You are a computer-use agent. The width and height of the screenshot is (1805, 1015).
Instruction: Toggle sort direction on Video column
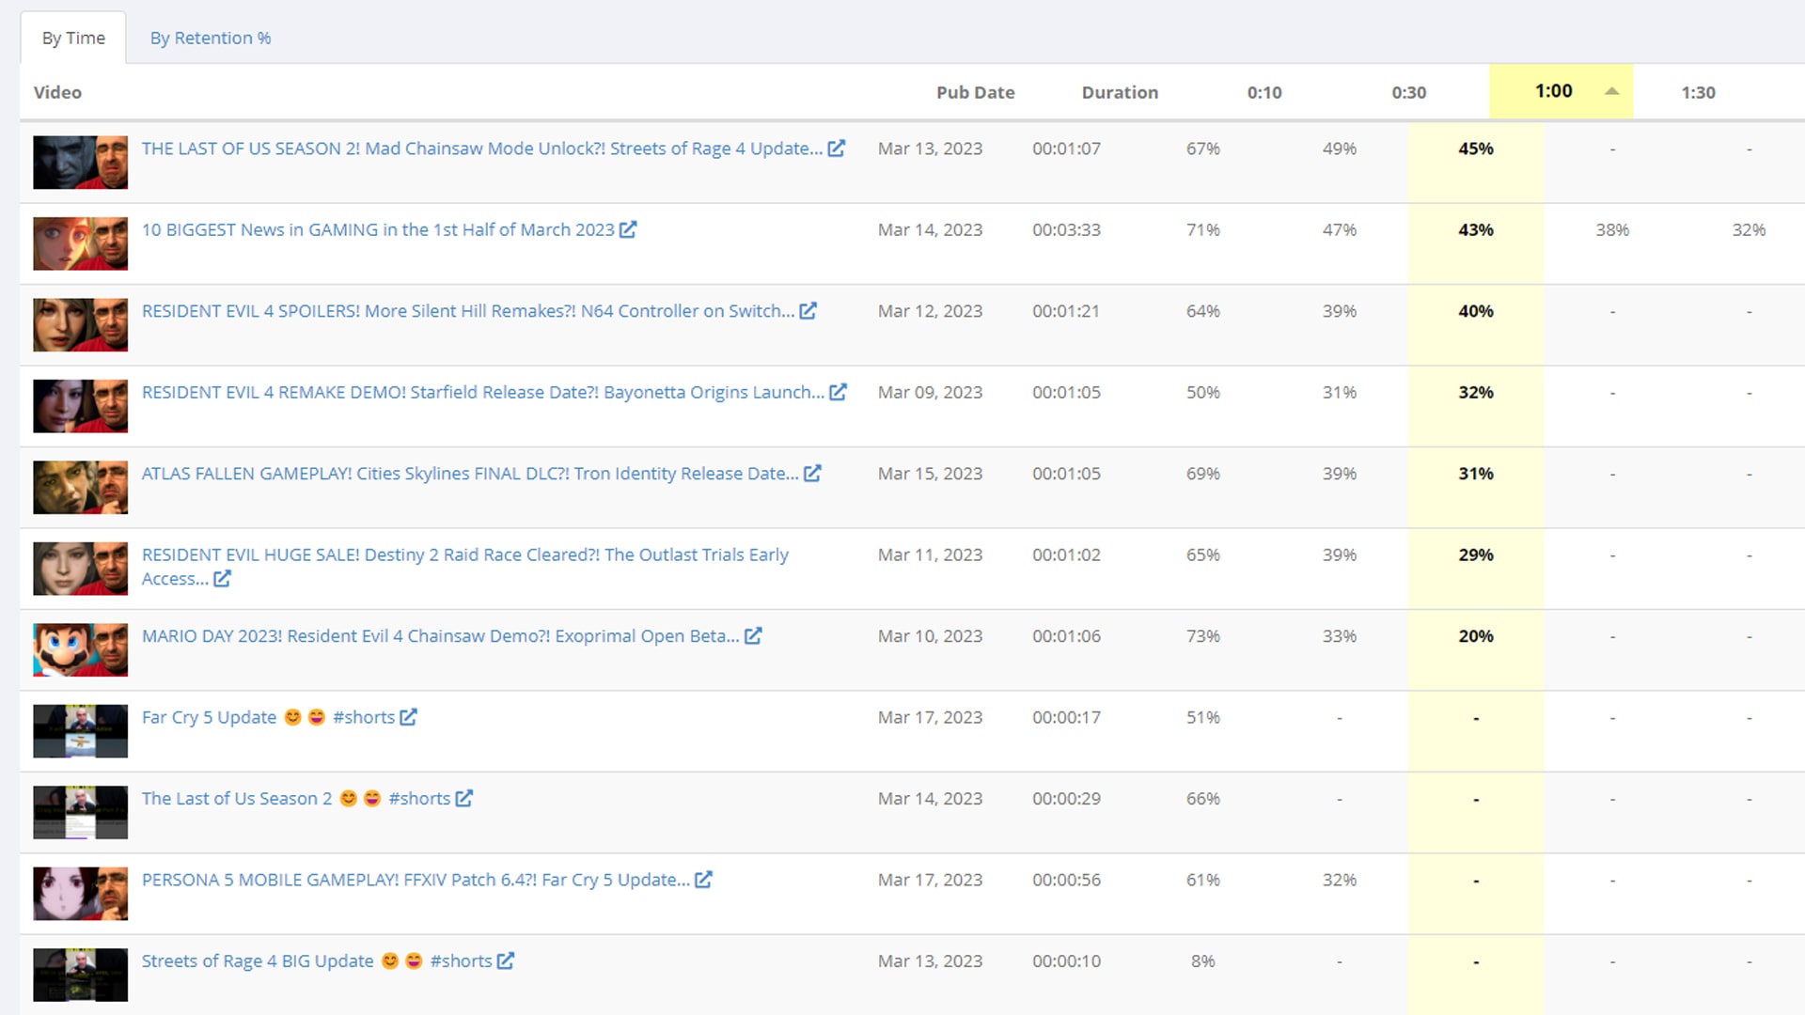[58, 92]
